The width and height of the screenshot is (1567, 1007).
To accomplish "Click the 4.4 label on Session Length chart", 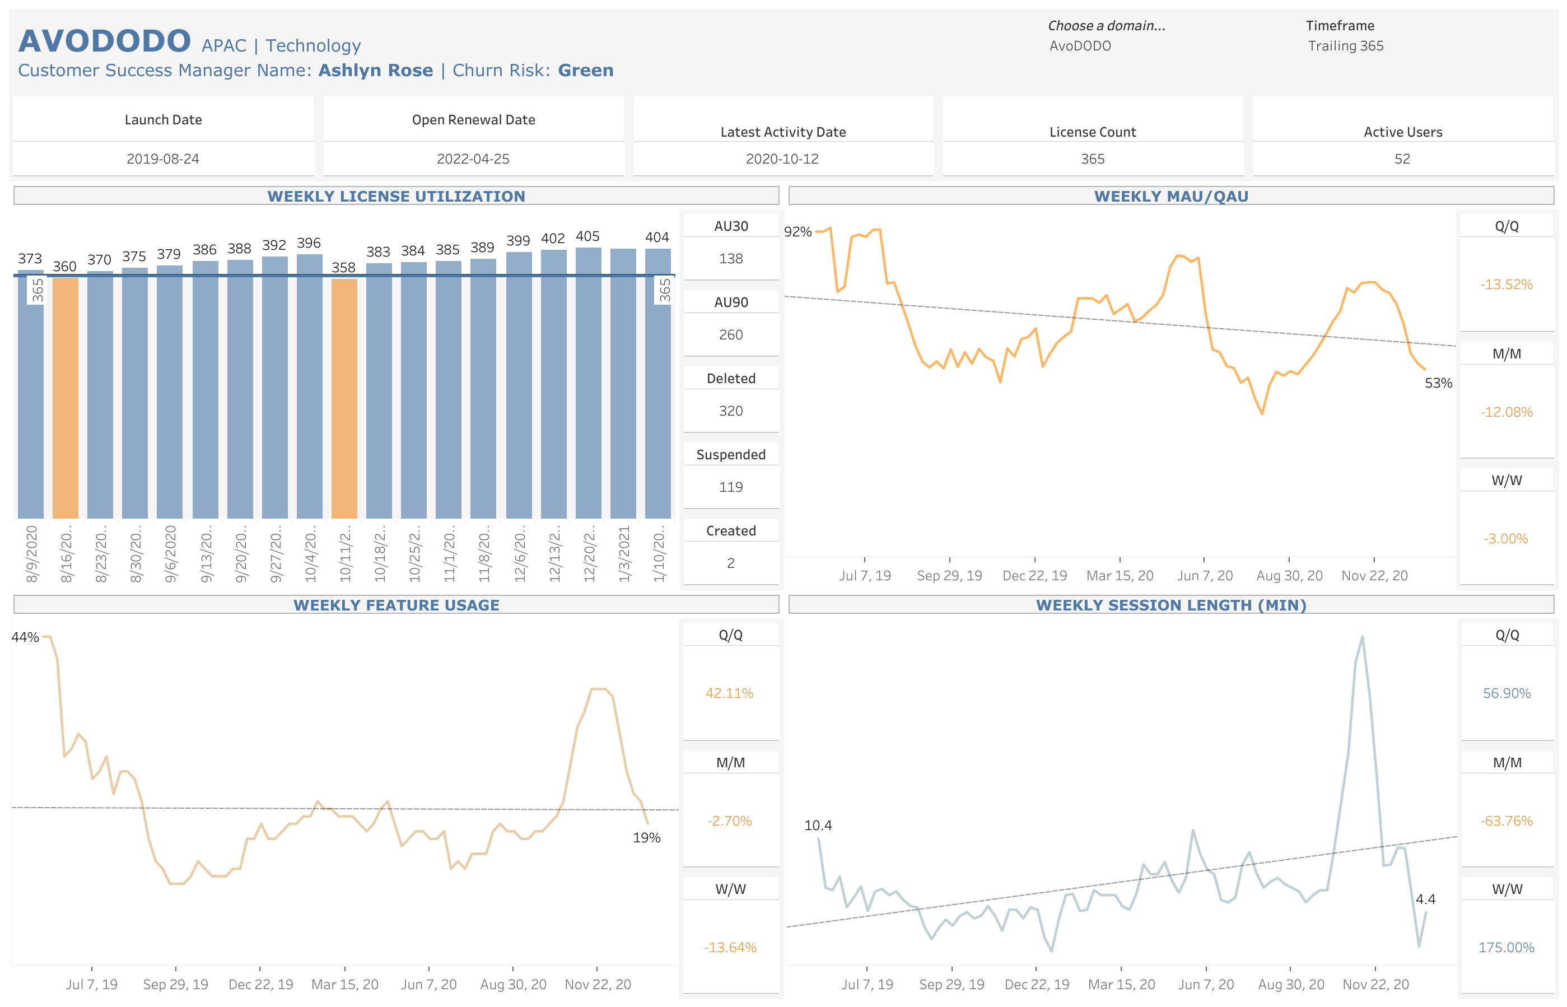I will 1426,899.
